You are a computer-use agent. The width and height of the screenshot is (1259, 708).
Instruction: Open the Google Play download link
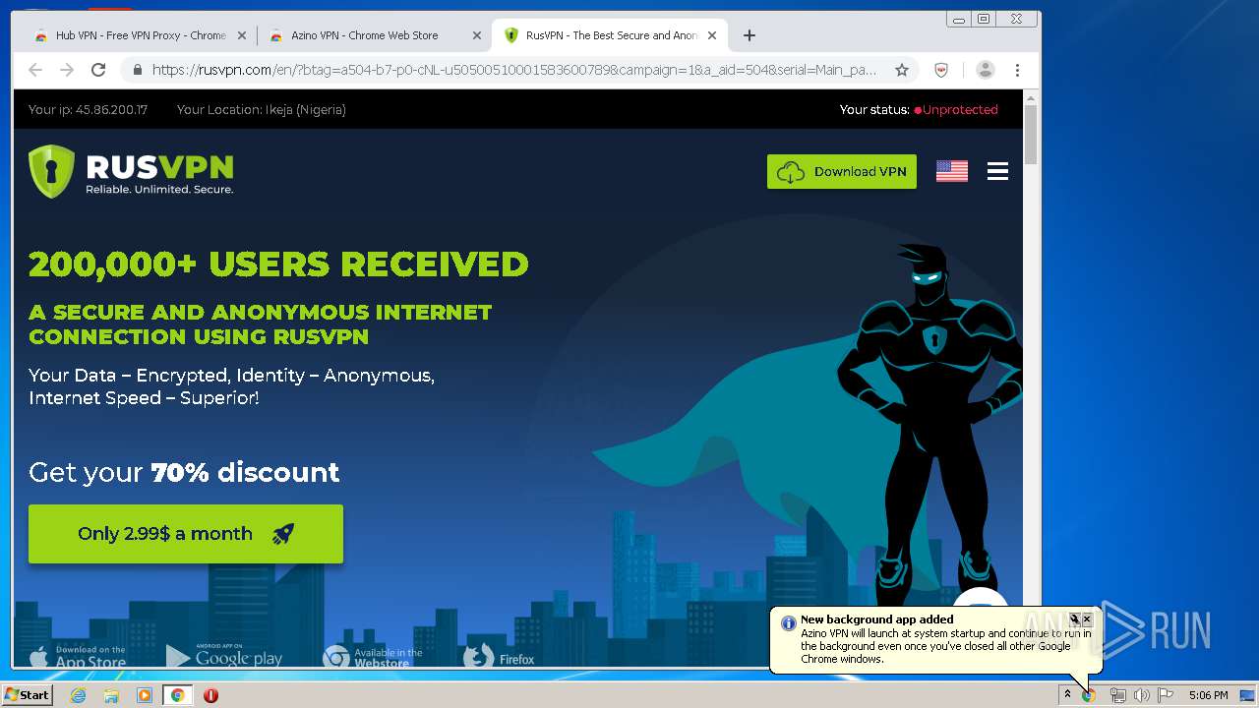coord(224,656)
